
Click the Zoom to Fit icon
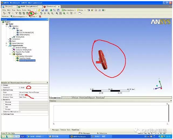point(57,13)
